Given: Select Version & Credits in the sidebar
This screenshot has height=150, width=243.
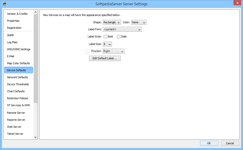Looking at the screenshot, I should pos(19,14).
